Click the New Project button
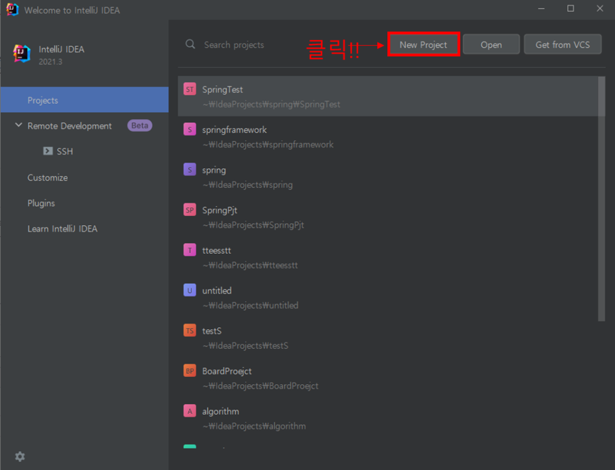This screenshot has height=470, width=615. [423, 44]
